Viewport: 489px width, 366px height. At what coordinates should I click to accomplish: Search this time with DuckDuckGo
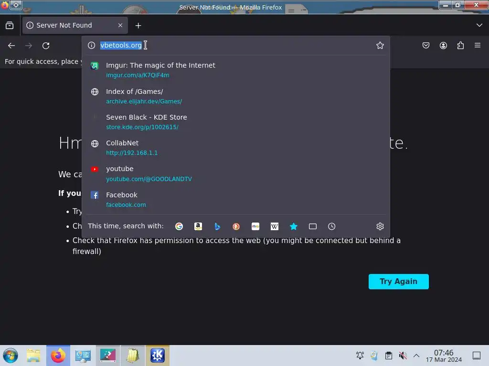click(236, 226)
